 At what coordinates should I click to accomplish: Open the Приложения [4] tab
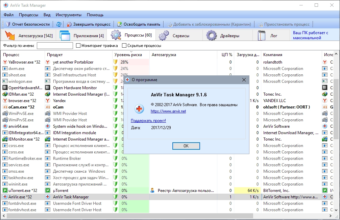[x=82, y=35]
